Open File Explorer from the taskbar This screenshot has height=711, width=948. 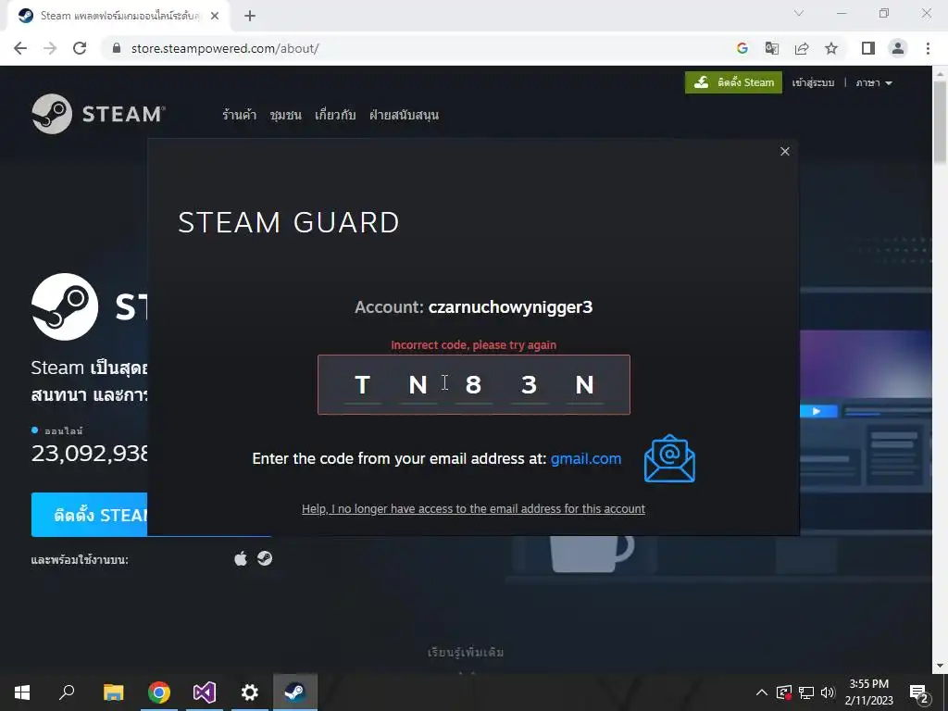(x=113, y=692)
